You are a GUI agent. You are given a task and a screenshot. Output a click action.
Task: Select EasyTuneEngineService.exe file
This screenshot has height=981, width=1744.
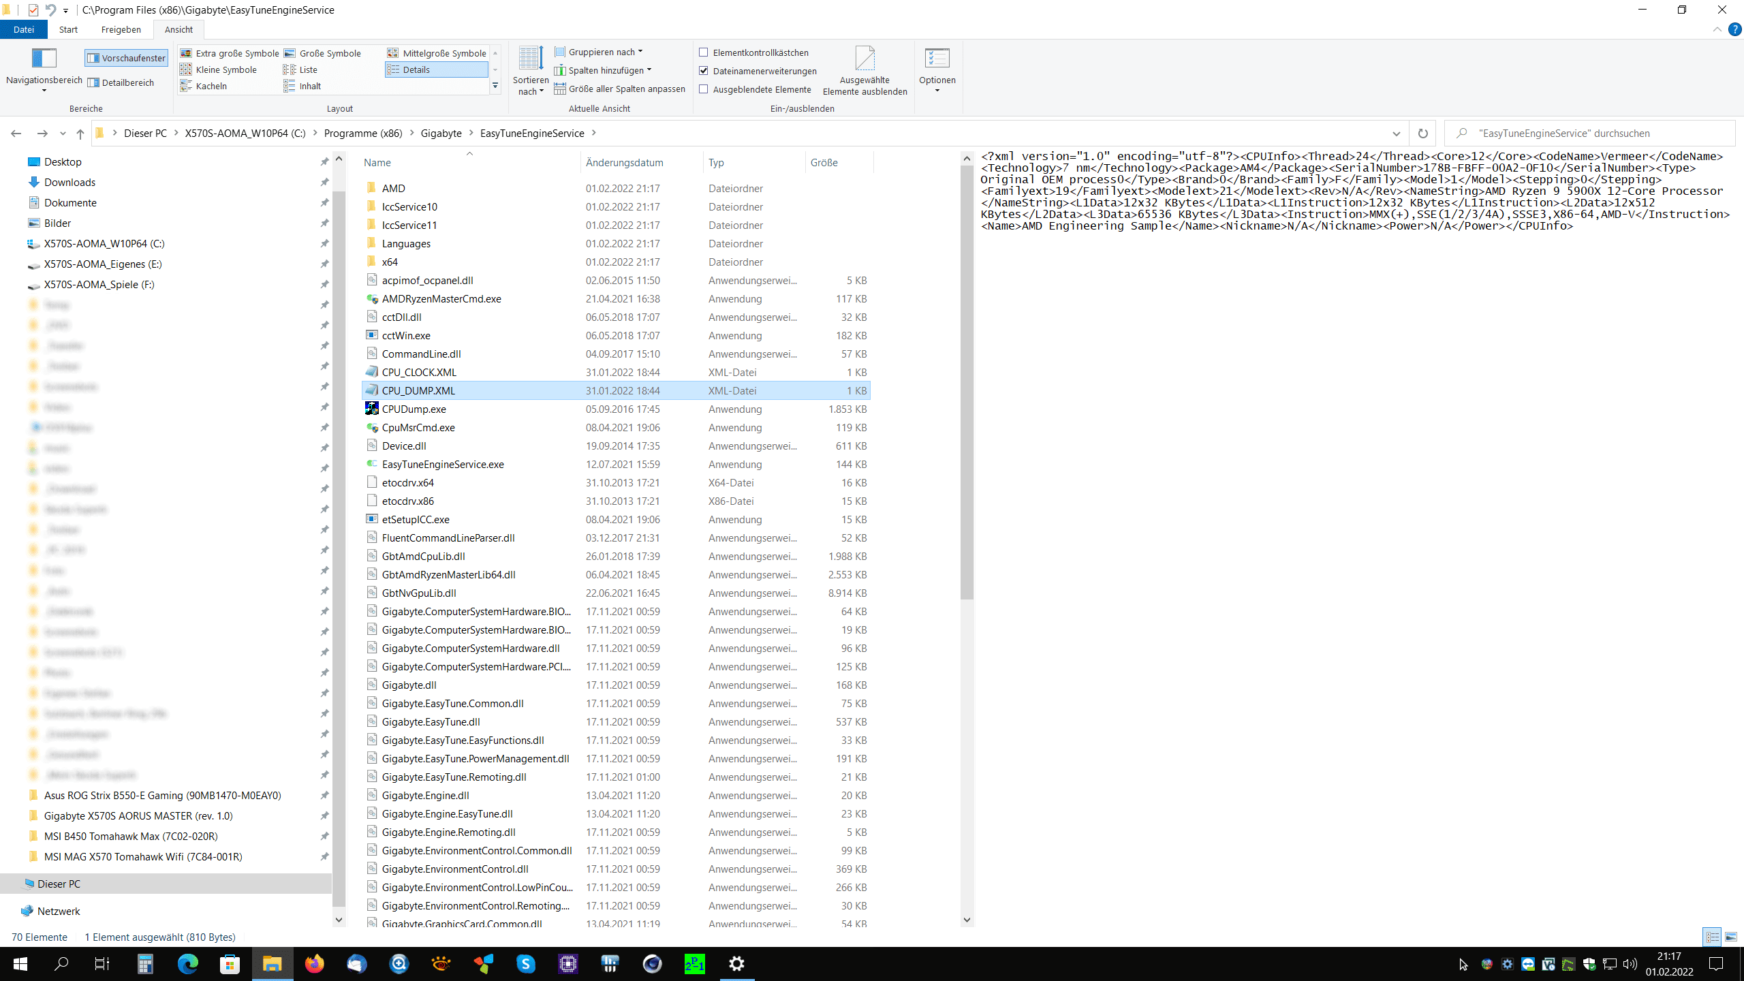tap(443, 464)
